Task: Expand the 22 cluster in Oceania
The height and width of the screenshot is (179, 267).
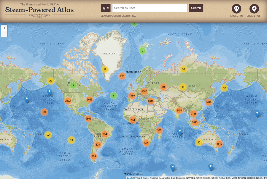Action: point(48,135)
